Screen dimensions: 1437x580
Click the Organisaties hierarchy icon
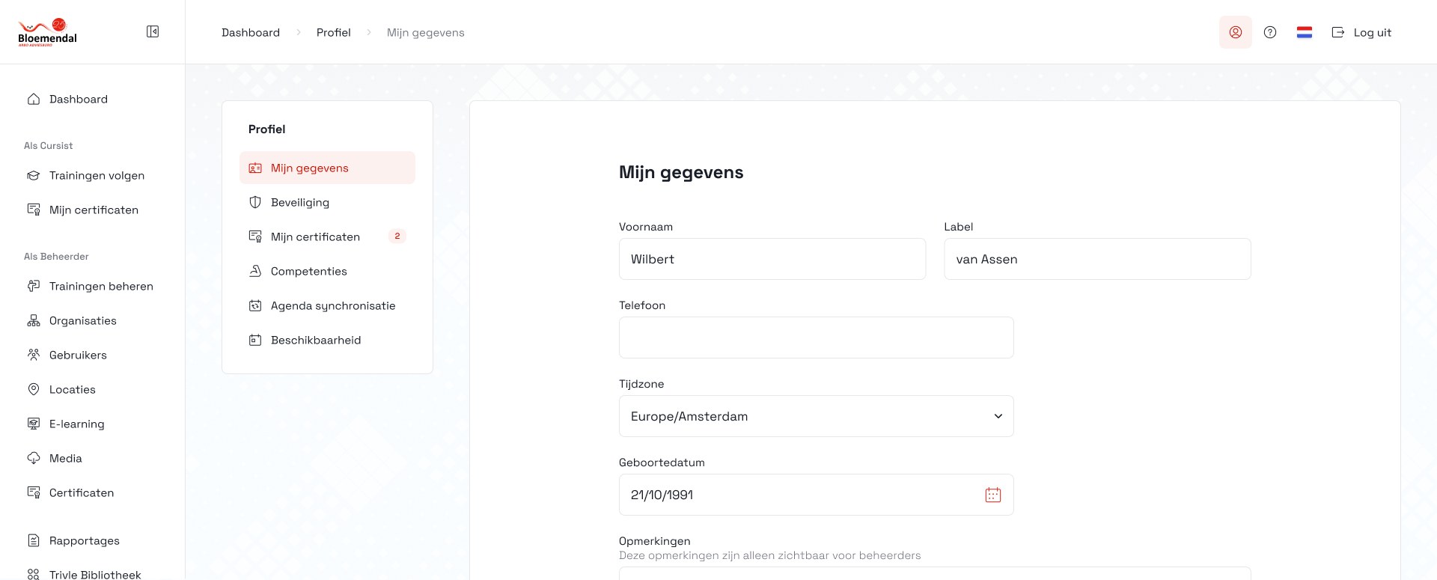click(34, 320)
